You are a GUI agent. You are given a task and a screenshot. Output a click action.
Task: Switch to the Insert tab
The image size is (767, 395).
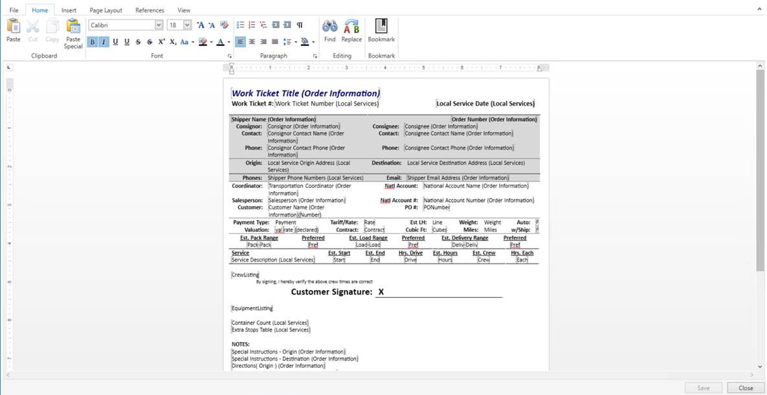point(69,10)
